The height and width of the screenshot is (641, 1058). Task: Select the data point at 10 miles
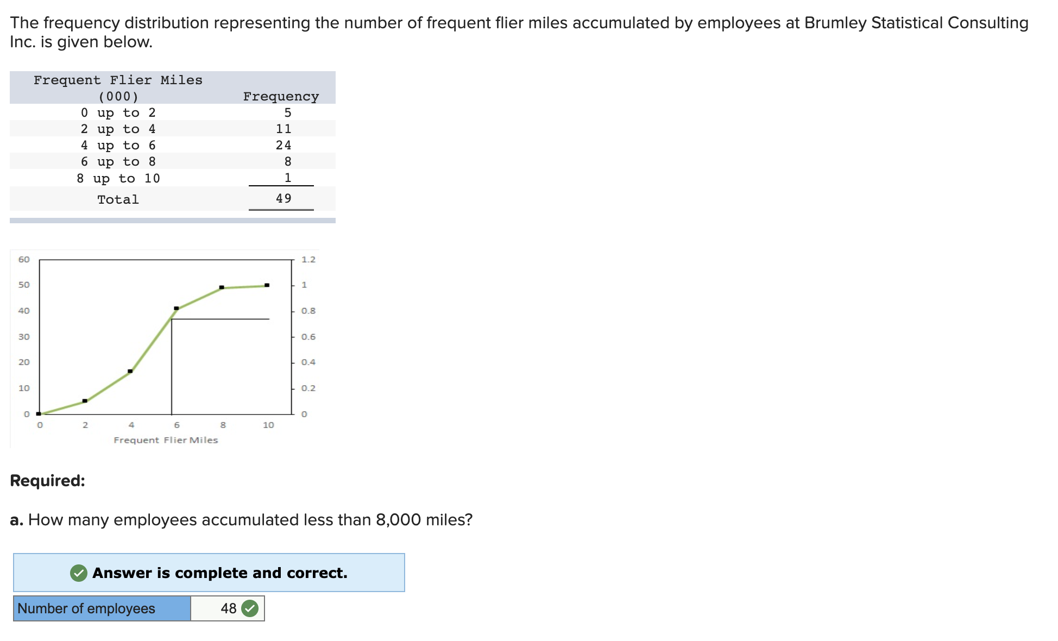pos(267,284)
